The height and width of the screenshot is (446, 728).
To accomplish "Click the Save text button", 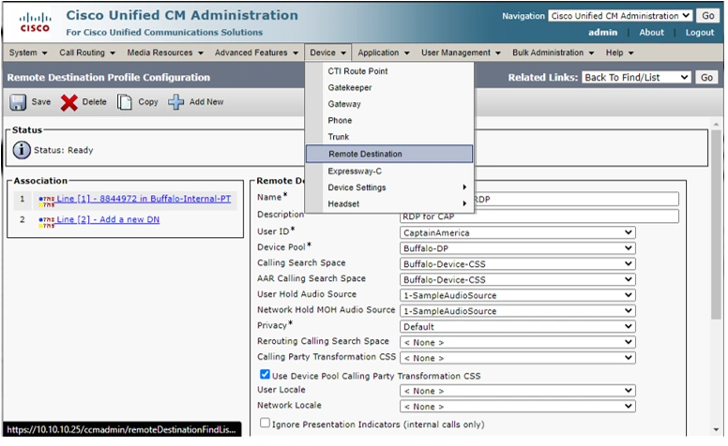I will click(41, 102).
